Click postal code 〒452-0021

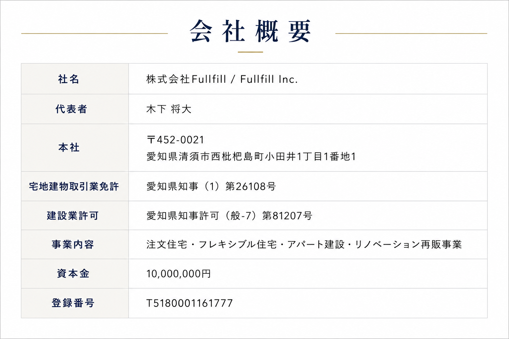tap(175, 140)
